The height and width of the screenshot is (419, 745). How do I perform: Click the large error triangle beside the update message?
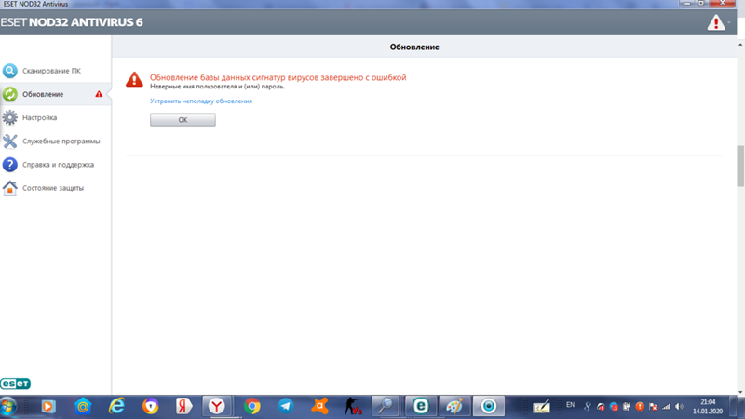tap(134, 79)
